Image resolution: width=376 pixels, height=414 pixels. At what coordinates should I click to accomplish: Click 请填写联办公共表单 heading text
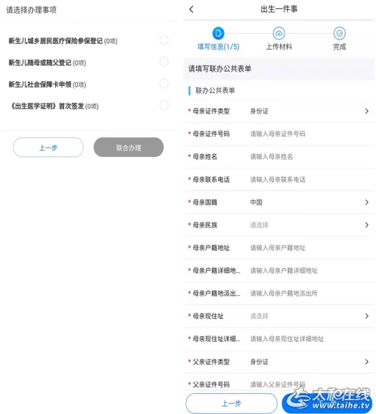click(220, 69)
